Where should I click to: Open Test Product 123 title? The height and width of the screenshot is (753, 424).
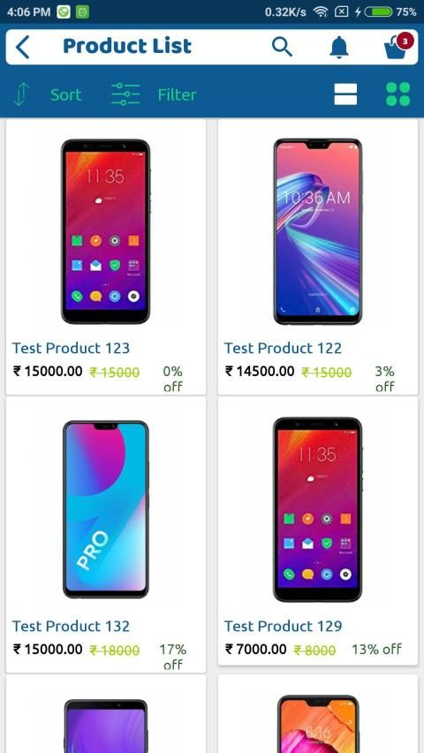[71, 348]
